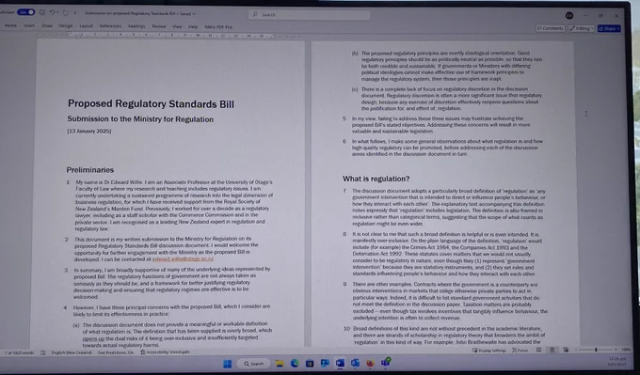This screenshot has width=640, height=375.
Task: Open the References tab
Action: click(x=111, y=25)
